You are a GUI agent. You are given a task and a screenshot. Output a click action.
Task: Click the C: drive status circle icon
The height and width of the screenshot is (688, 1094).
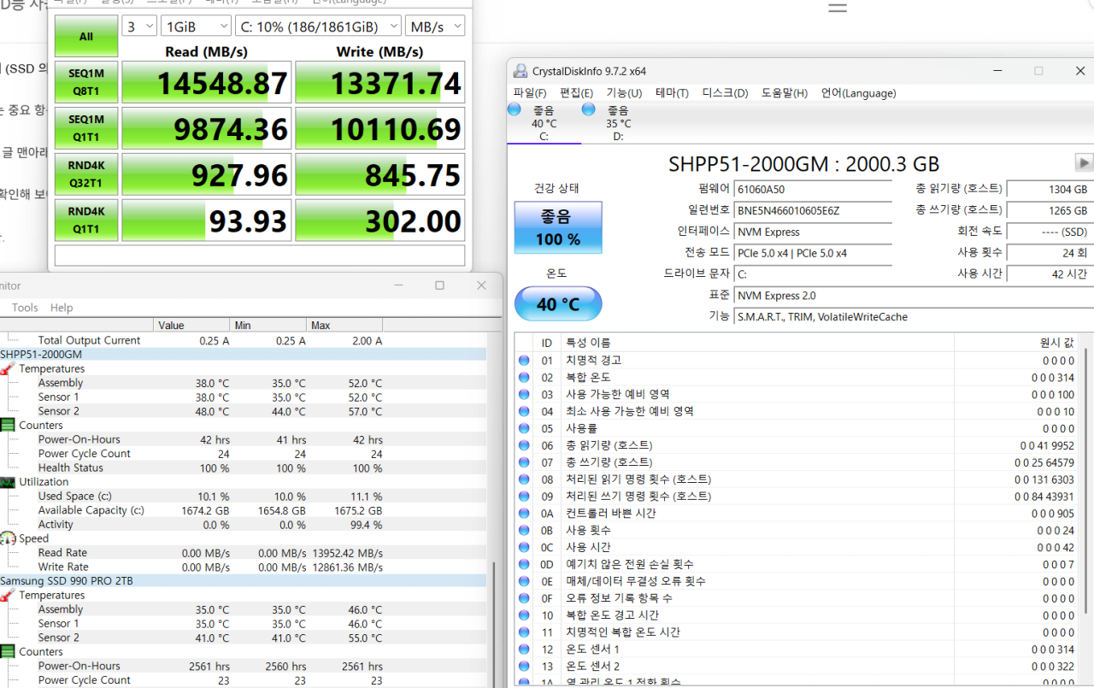[x=515, y=109]
